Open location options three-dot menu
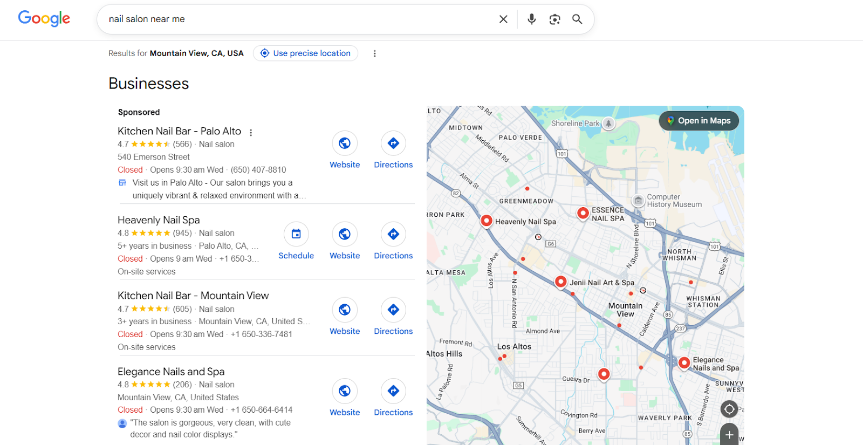Viewport: 863px width, 445px height. (374, 53)
